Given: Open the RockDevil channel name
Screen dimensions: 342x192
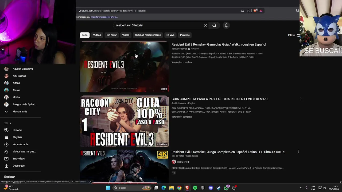Looking at the screenshot, I should [x=182, y=162].
